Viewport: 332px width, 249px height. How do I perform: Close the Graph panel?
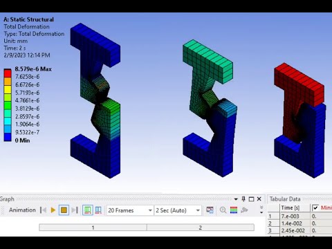coord(259,199)
